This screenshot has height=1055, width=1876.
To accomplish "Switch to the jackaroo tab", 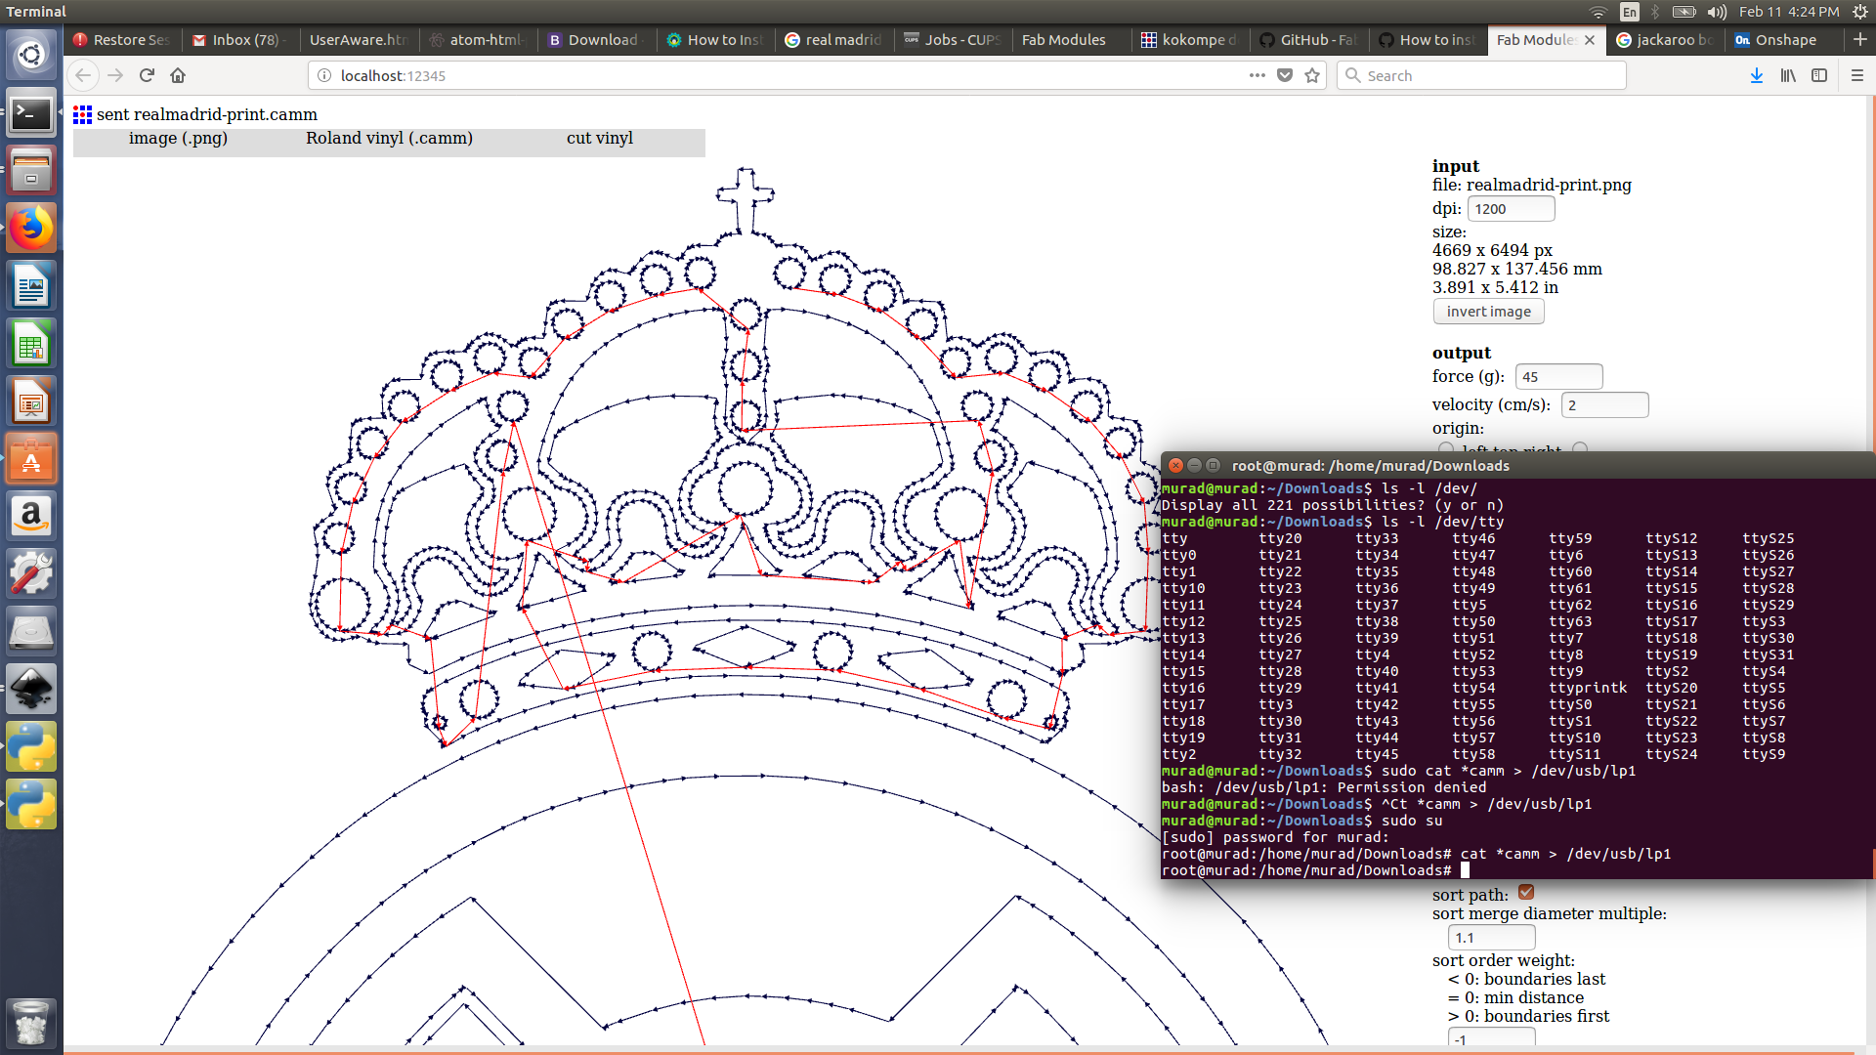I will click(1666, 40).
